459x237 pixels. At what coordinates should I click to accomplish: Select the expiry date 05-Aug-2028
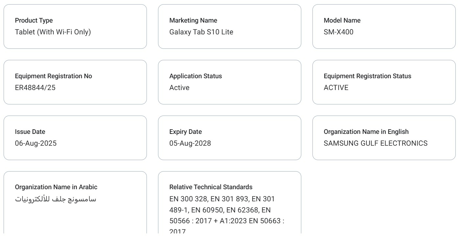[190, 143]
